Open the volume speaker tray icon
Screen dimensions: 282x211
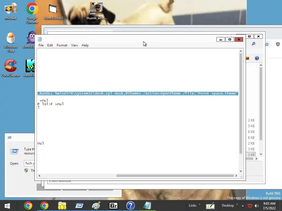click(x=257, y=206)
